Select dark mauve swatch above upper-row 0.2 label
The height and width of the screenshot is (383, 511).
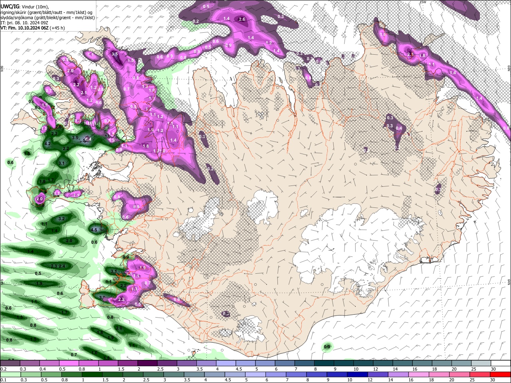point(10,363)
